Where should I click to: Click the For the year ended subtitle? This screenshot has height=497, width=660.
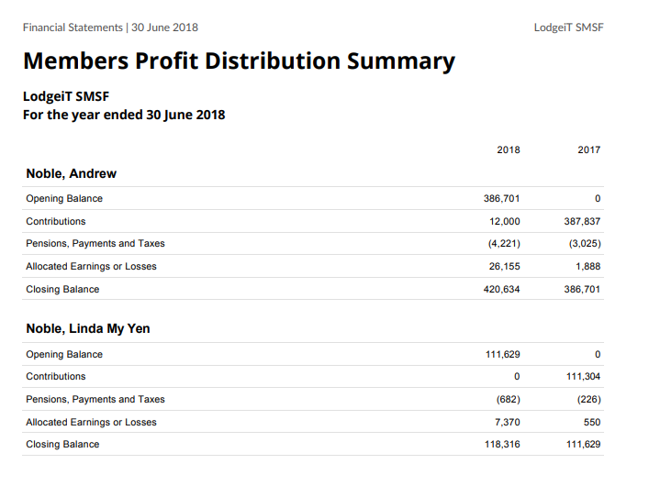tap(124, 115)
